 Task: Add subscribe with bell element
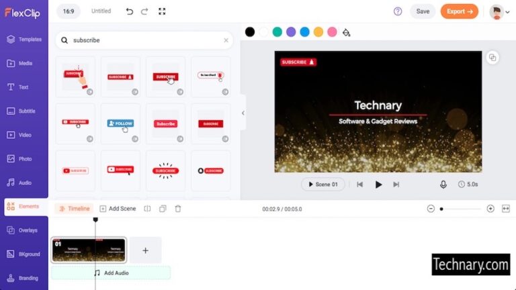(x=120, y=77)
